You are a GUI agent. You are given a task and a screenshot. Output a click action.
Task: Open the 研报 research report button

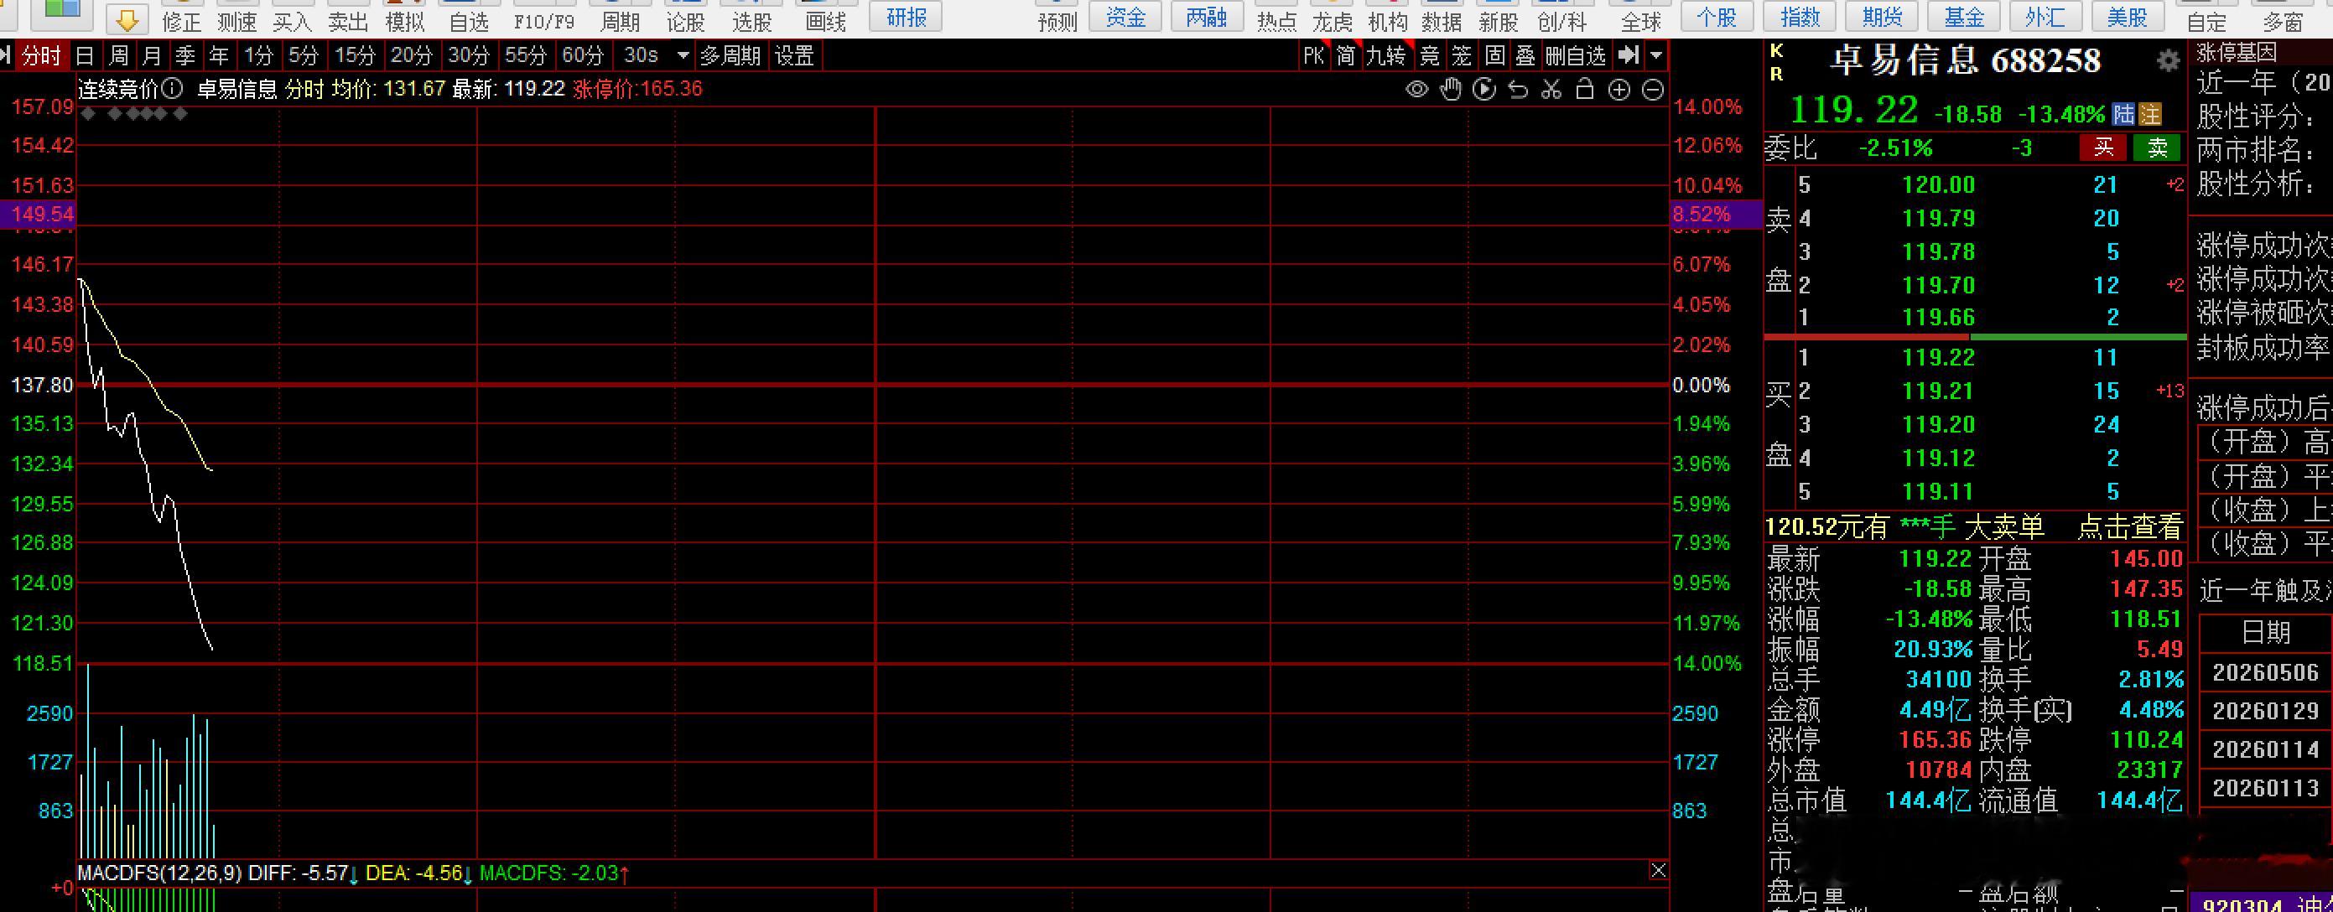pyautogui.click(x=906, y=16)
